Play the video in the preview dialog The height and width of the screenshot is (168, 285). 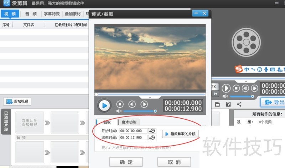click(x=104, y=105)
